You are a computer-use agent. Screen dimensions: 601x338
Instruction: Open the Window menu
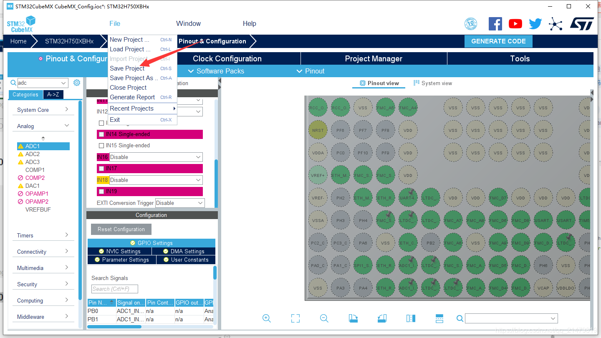click(x=188, y=24)
